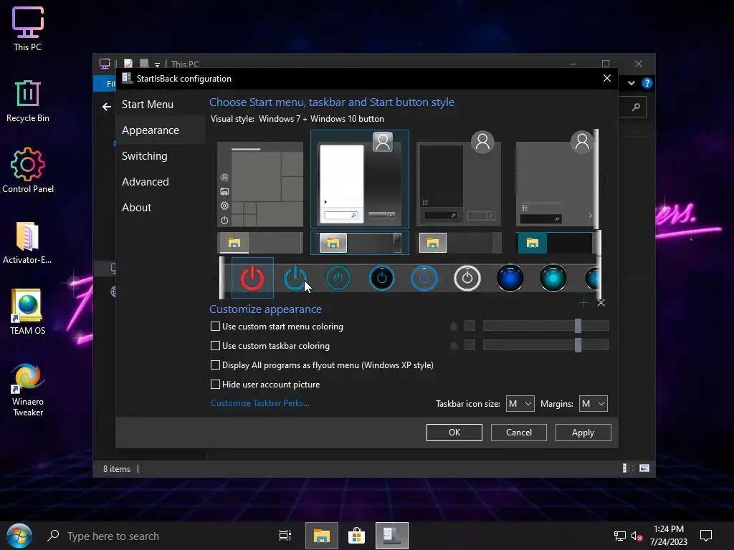
Task: Pick the glowing blue orb Start button
Action: (x=510, y=278)
